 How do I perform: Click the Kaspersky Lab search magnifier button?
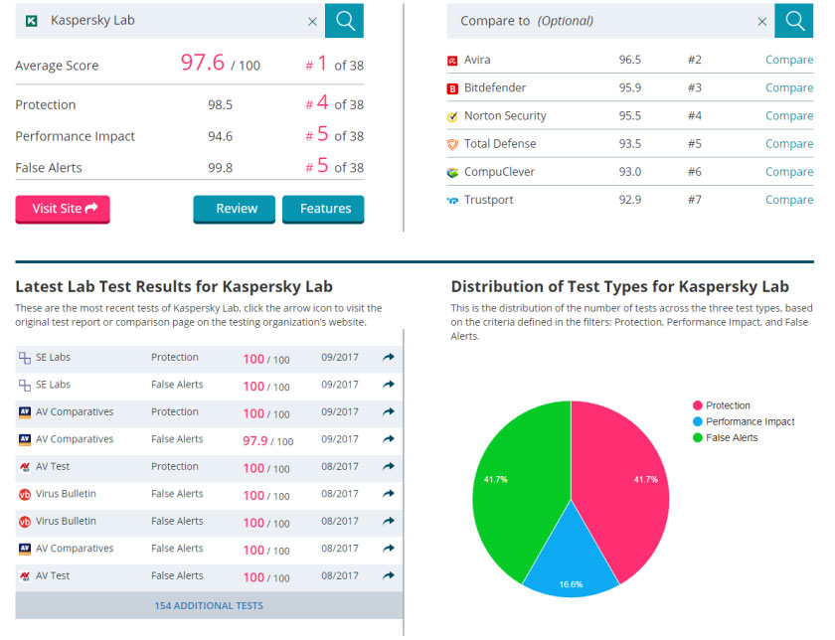click(x=344, y=21)
